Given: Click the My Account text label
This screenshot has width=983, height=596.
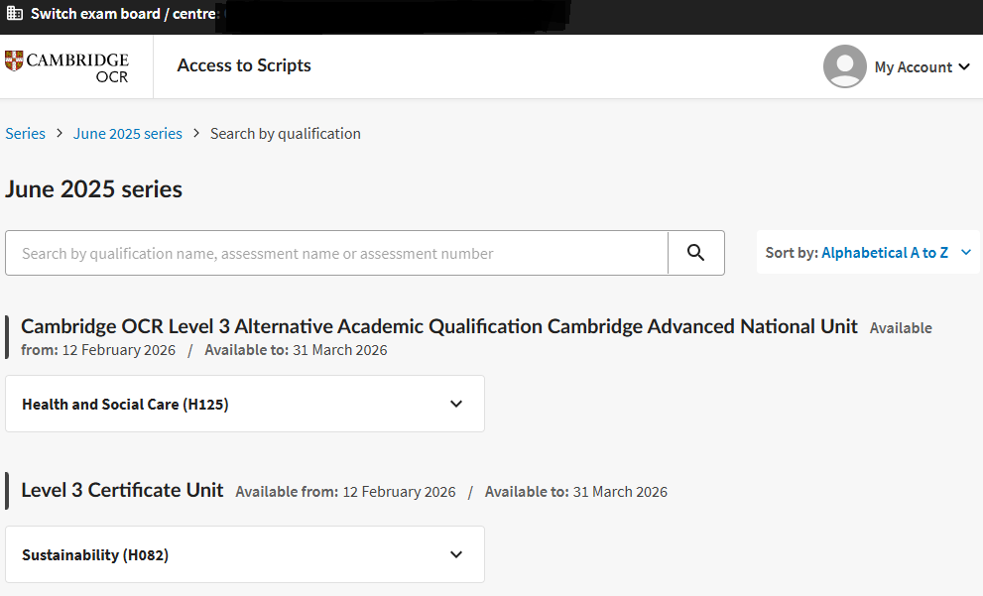Looking at the screenshot, I should (x=914, y=66).
